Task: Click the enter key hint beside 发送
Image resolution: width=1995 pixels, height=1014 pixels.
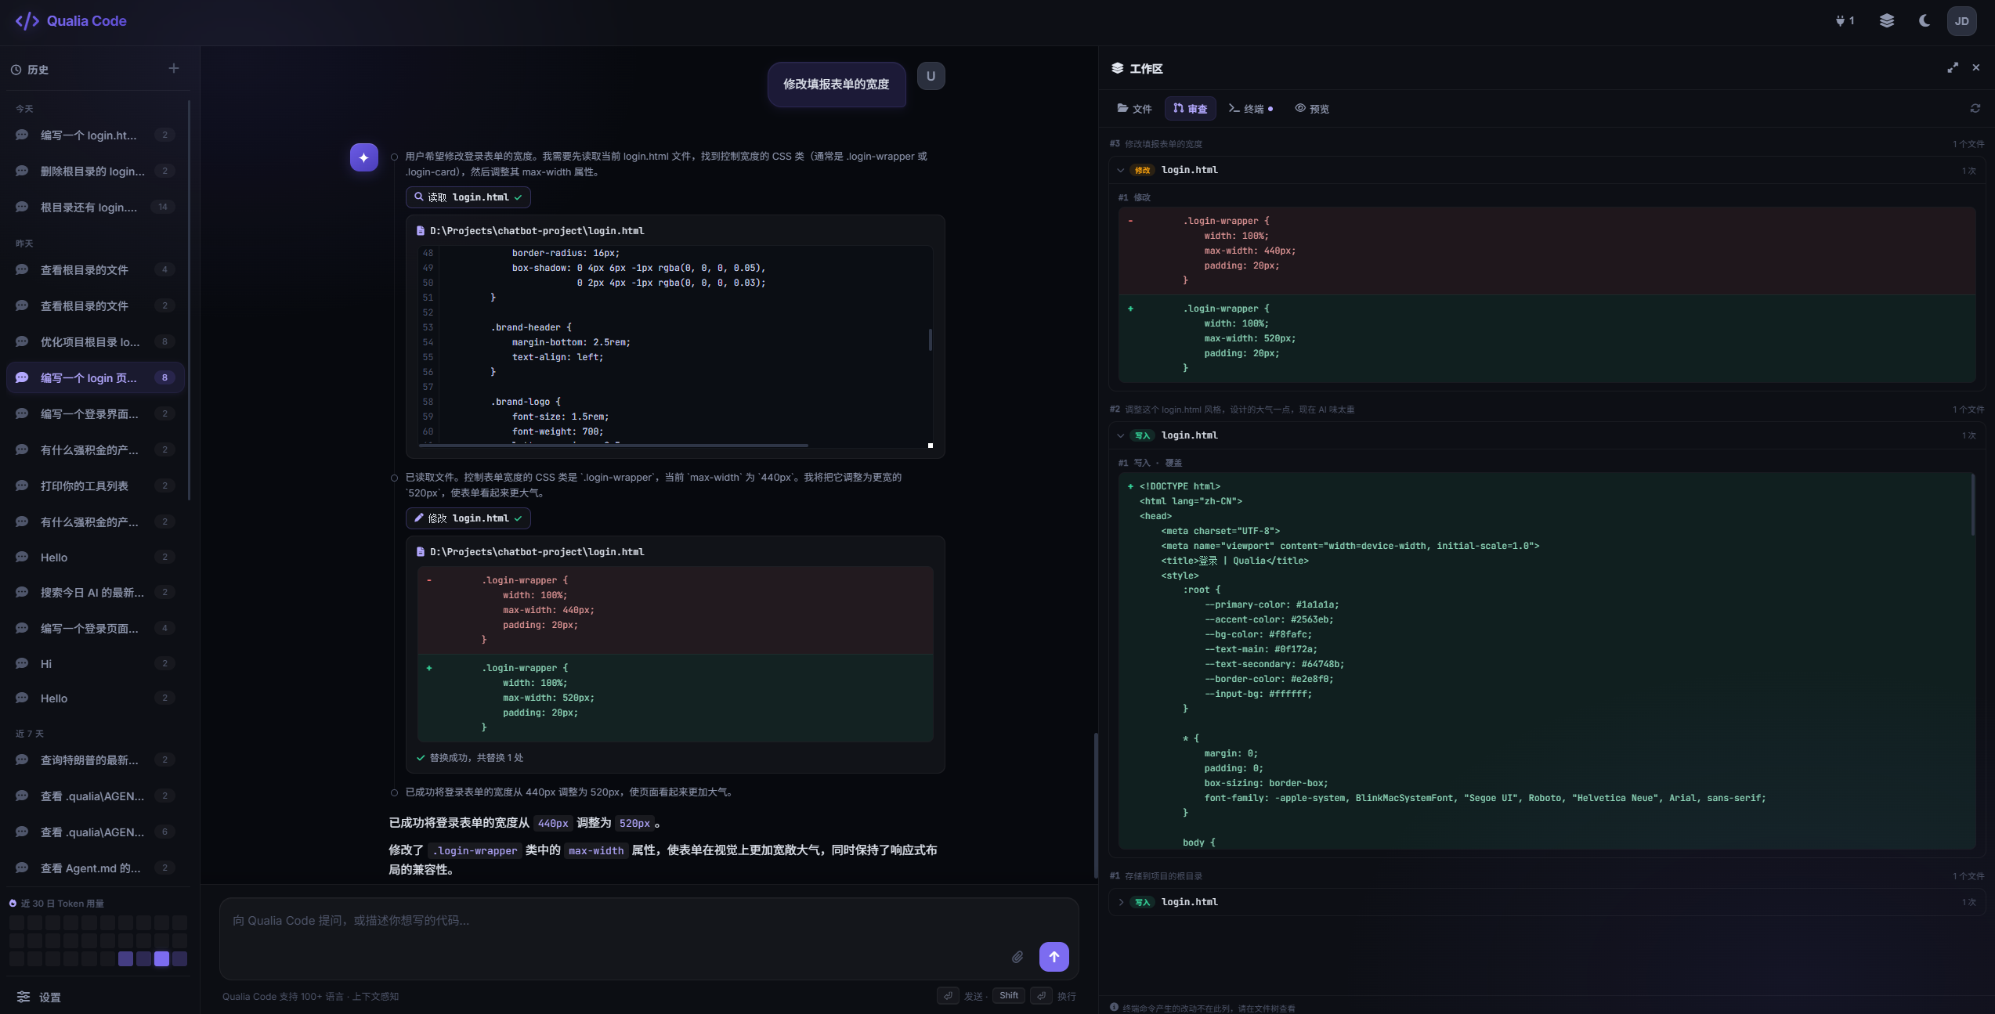Action: (948, 996)
